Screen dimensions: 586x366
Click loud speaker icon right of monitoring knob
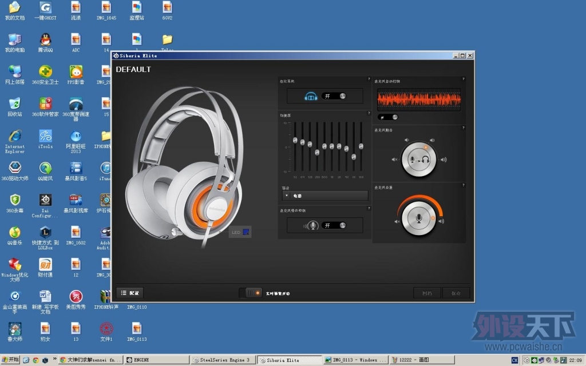[444, 160]
